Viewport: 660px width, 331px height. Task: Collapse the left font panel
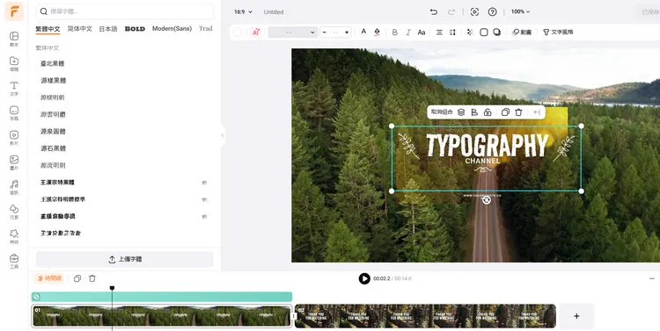pyautogui.click(x=223, y=135)
